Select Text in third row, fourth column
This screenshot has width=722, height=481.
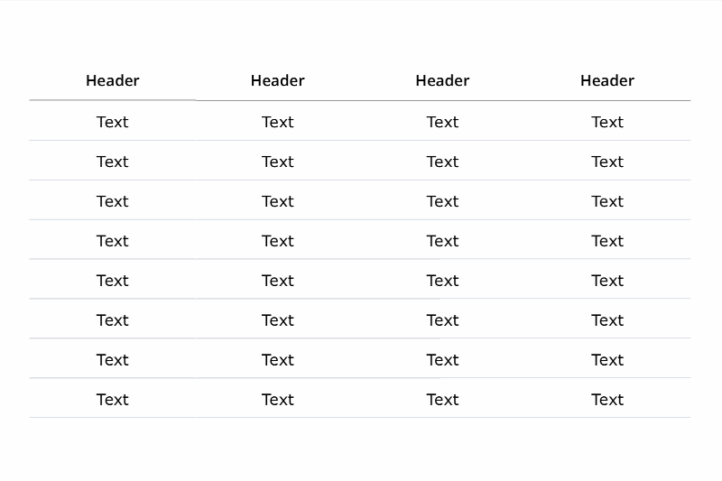(606, 201)
